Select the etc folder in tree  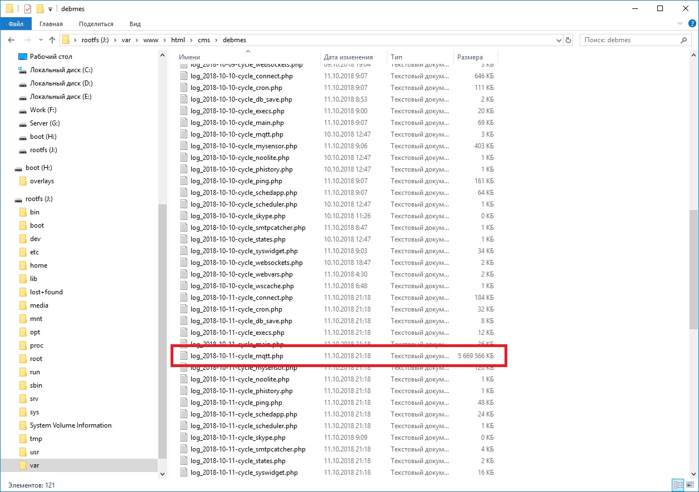[34, 252]
